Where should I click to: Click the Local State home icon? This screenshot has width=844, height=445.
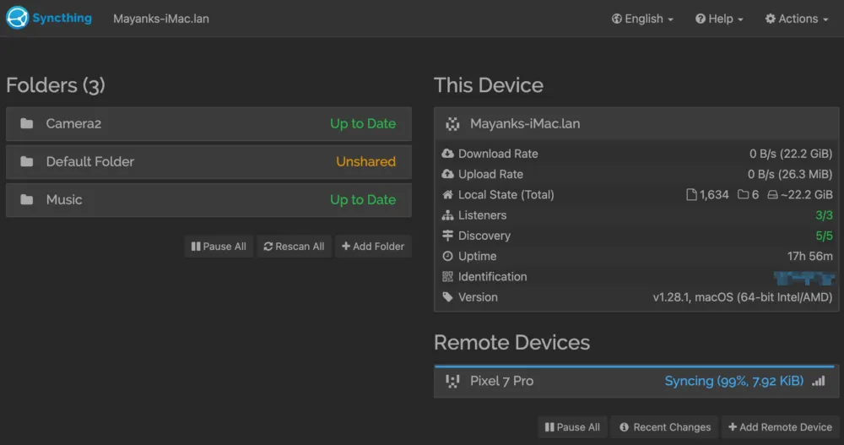[x=447, y=194]
